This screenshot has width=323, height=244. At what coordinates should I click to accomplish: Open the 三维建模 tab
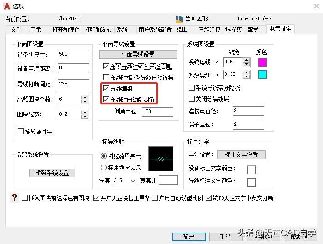point(209,29)
